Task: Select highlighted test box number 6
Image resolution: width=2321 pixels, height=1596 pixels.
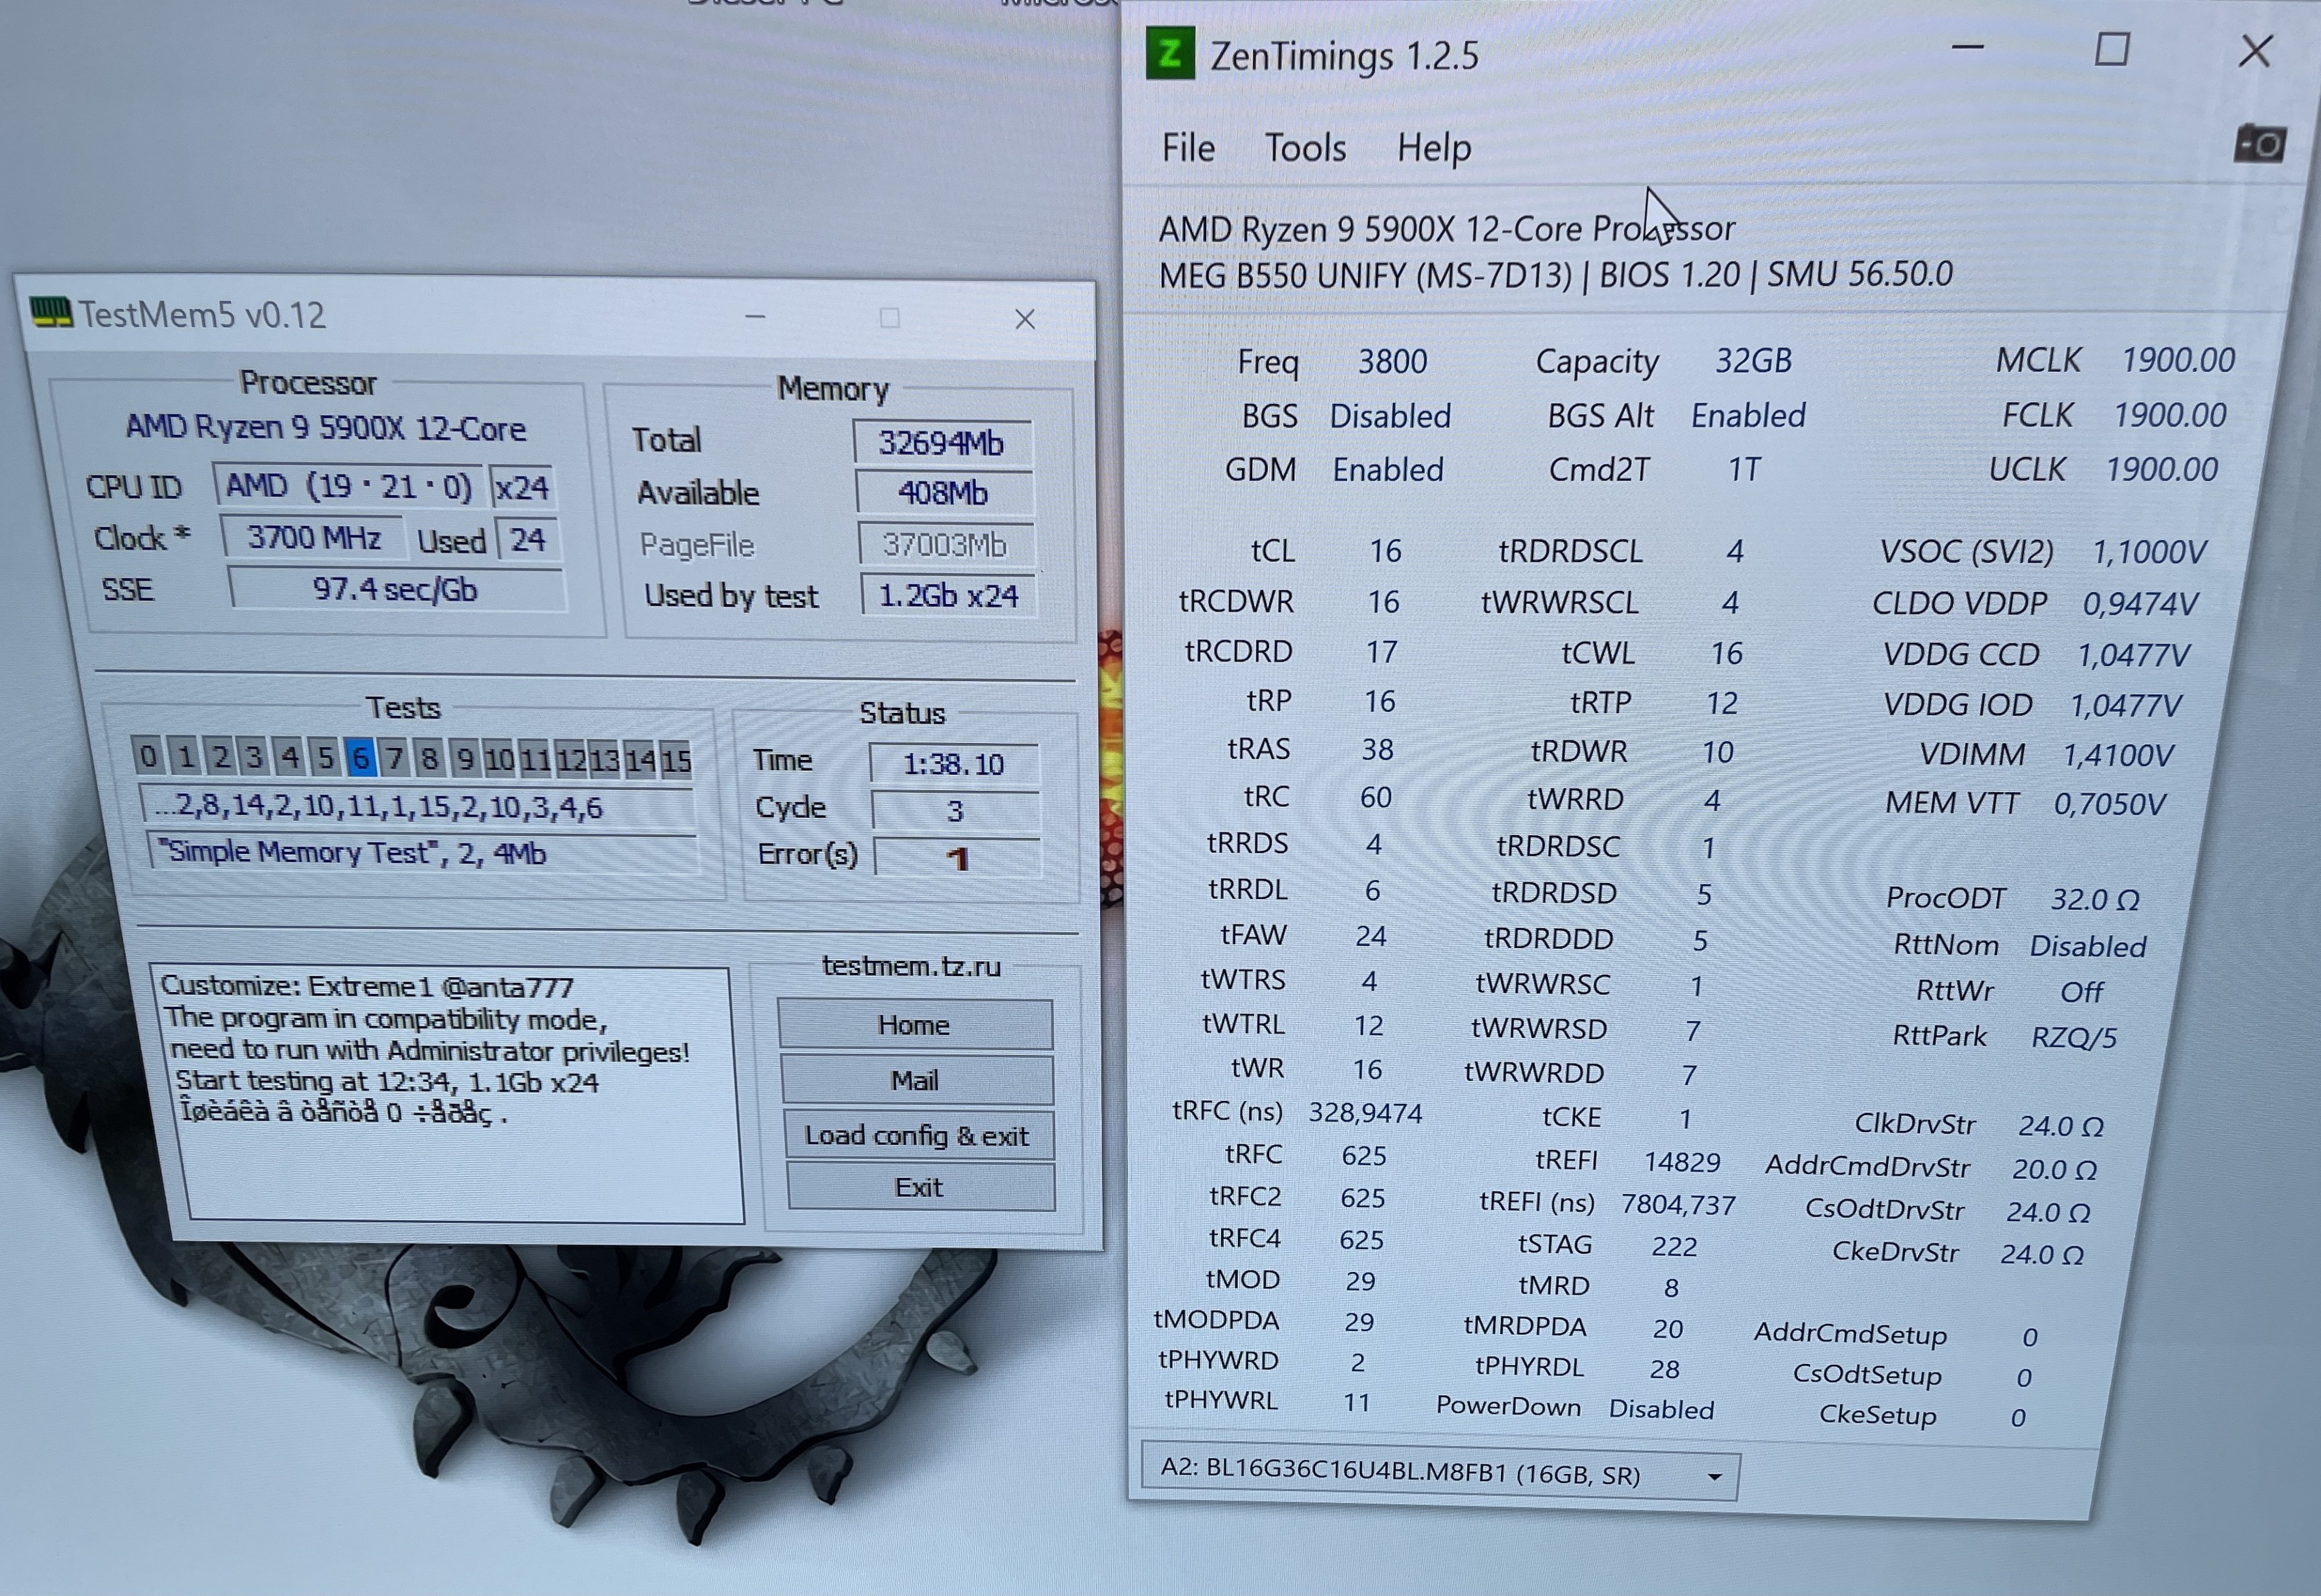Action: pos(360,758)
